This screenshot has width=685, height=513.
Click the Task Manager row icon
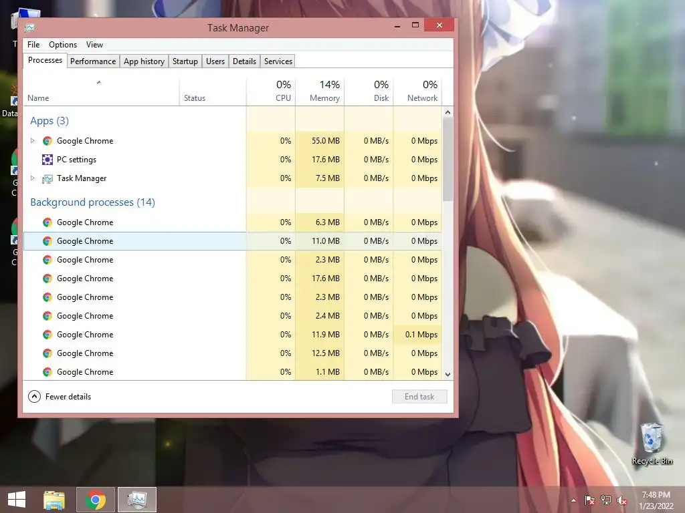pos(47,178)
